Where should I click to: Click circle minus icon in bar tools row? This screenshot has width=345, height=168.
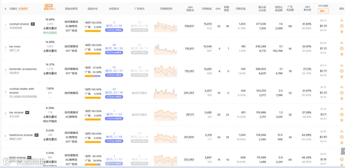[342, 48]
